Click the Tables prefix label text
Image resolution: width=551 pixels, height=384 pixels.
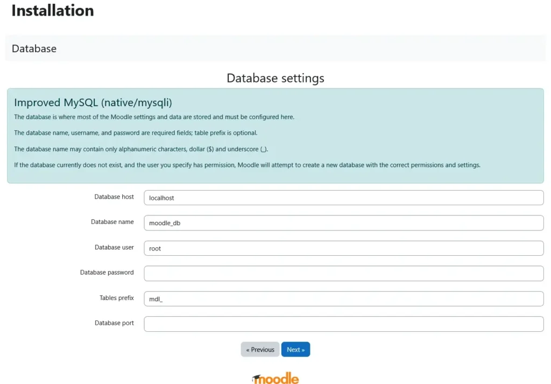[116, 298]
